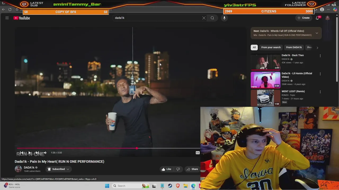Launch Steam from the taskbar
339x190 pixels.
(170, 186)
